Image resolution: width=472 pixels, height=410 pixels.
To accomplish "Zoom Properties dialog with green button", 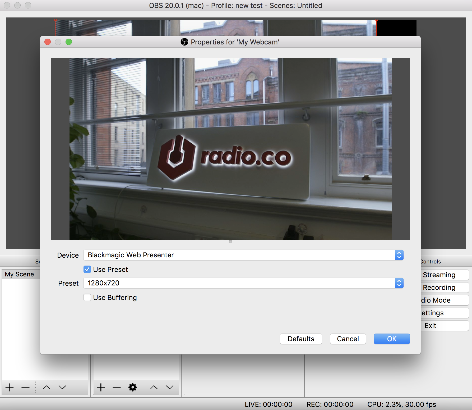I will coord(69,42).
